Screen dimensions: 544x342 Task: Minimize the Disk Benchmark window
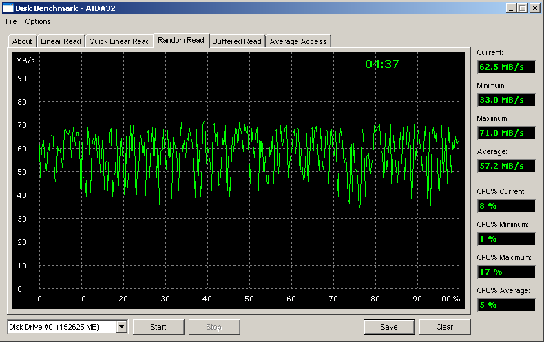click(510, 8)
